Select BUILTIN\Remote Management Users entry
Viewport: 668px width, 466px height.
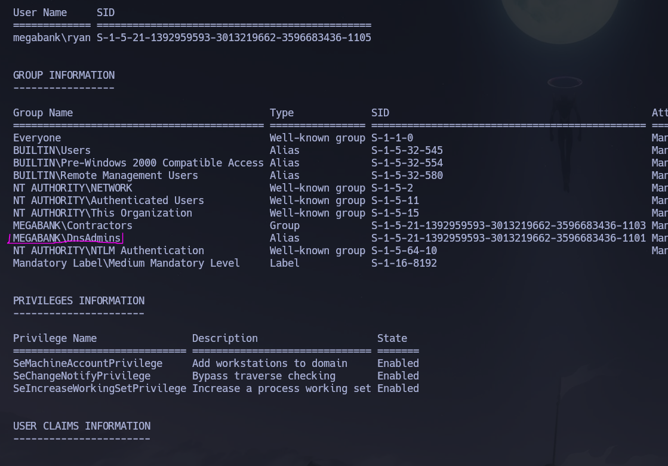tap(106, 175)
